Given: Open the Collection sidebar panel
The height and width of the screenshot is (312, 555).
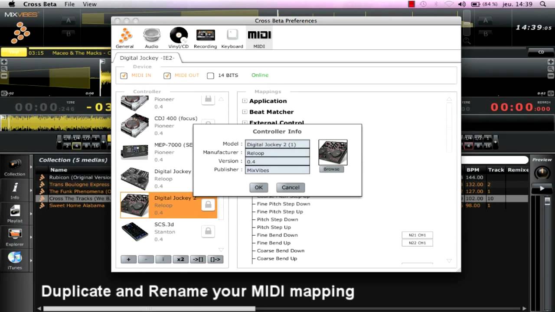Looking at the screenshot, I should pyautogui.click(x=15, y=167).
